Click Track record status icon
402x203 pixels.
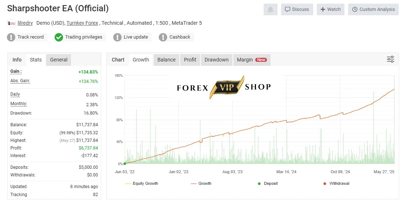point(11,37)
